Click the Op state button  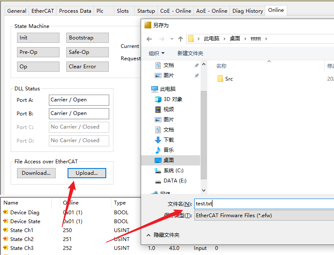[x=38, y=67]
